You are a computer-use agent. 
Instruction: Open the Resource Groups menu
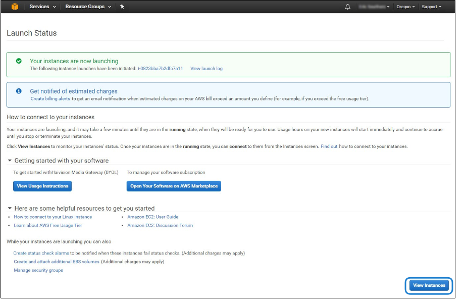[88, 7]
